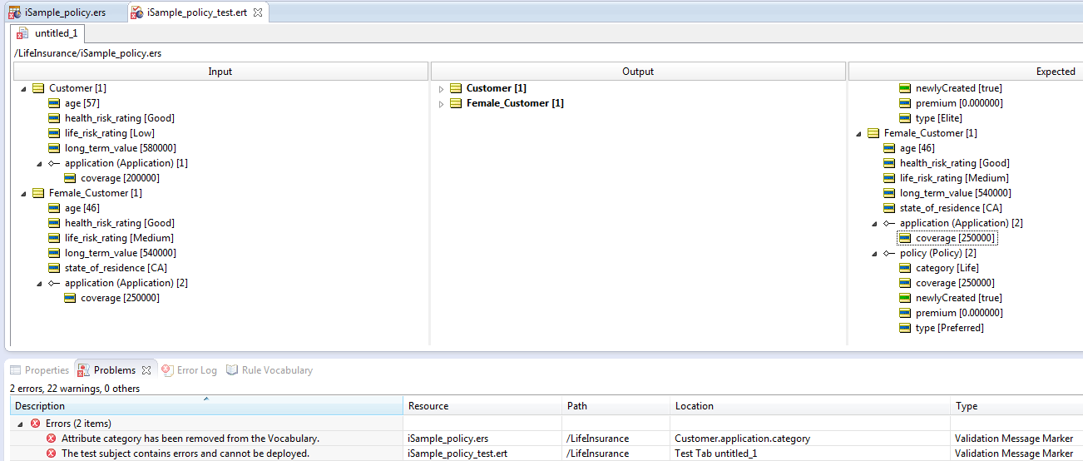This screenshot has height=461, width=1083.
Task: Click error icon of 'Attribute category has been removed' row
Action: tap(52, 439)
